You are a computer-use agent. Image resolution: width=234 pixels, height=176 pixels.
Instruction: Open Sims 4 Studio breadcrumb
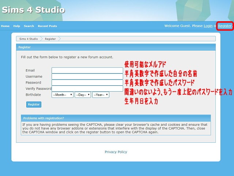[29, 39]
